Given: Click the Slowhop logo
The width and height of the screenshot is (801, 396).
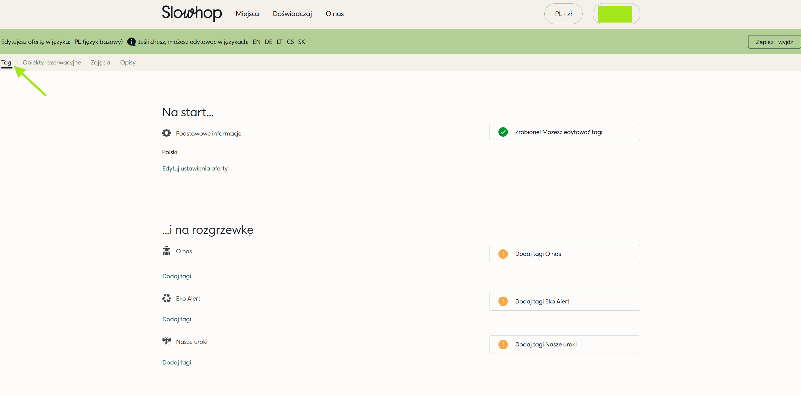Looking at the screenshot, I should (x=192, y=13).
